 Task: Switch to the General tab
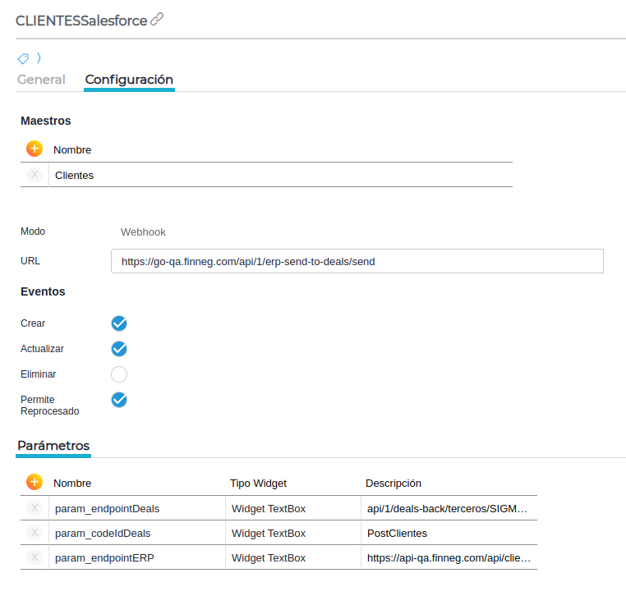(41, 80)
